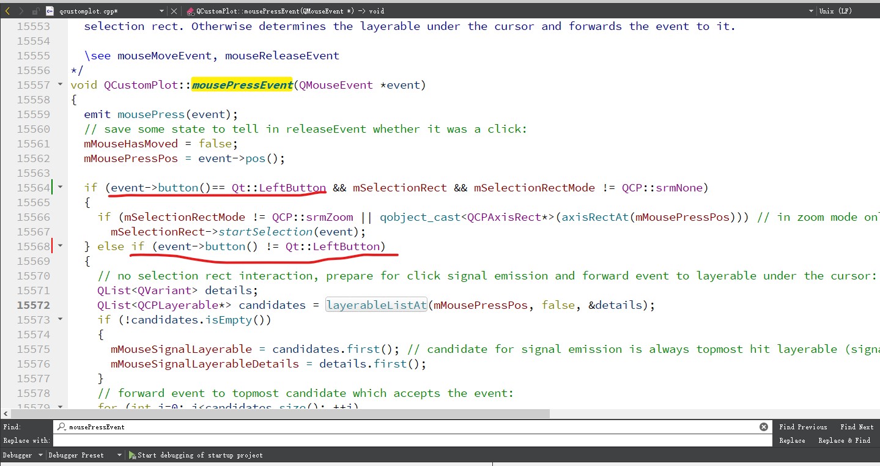This screenshot has height=466, width=880.
Task: Click into the Find text field
Action: [x=412, y=427]
